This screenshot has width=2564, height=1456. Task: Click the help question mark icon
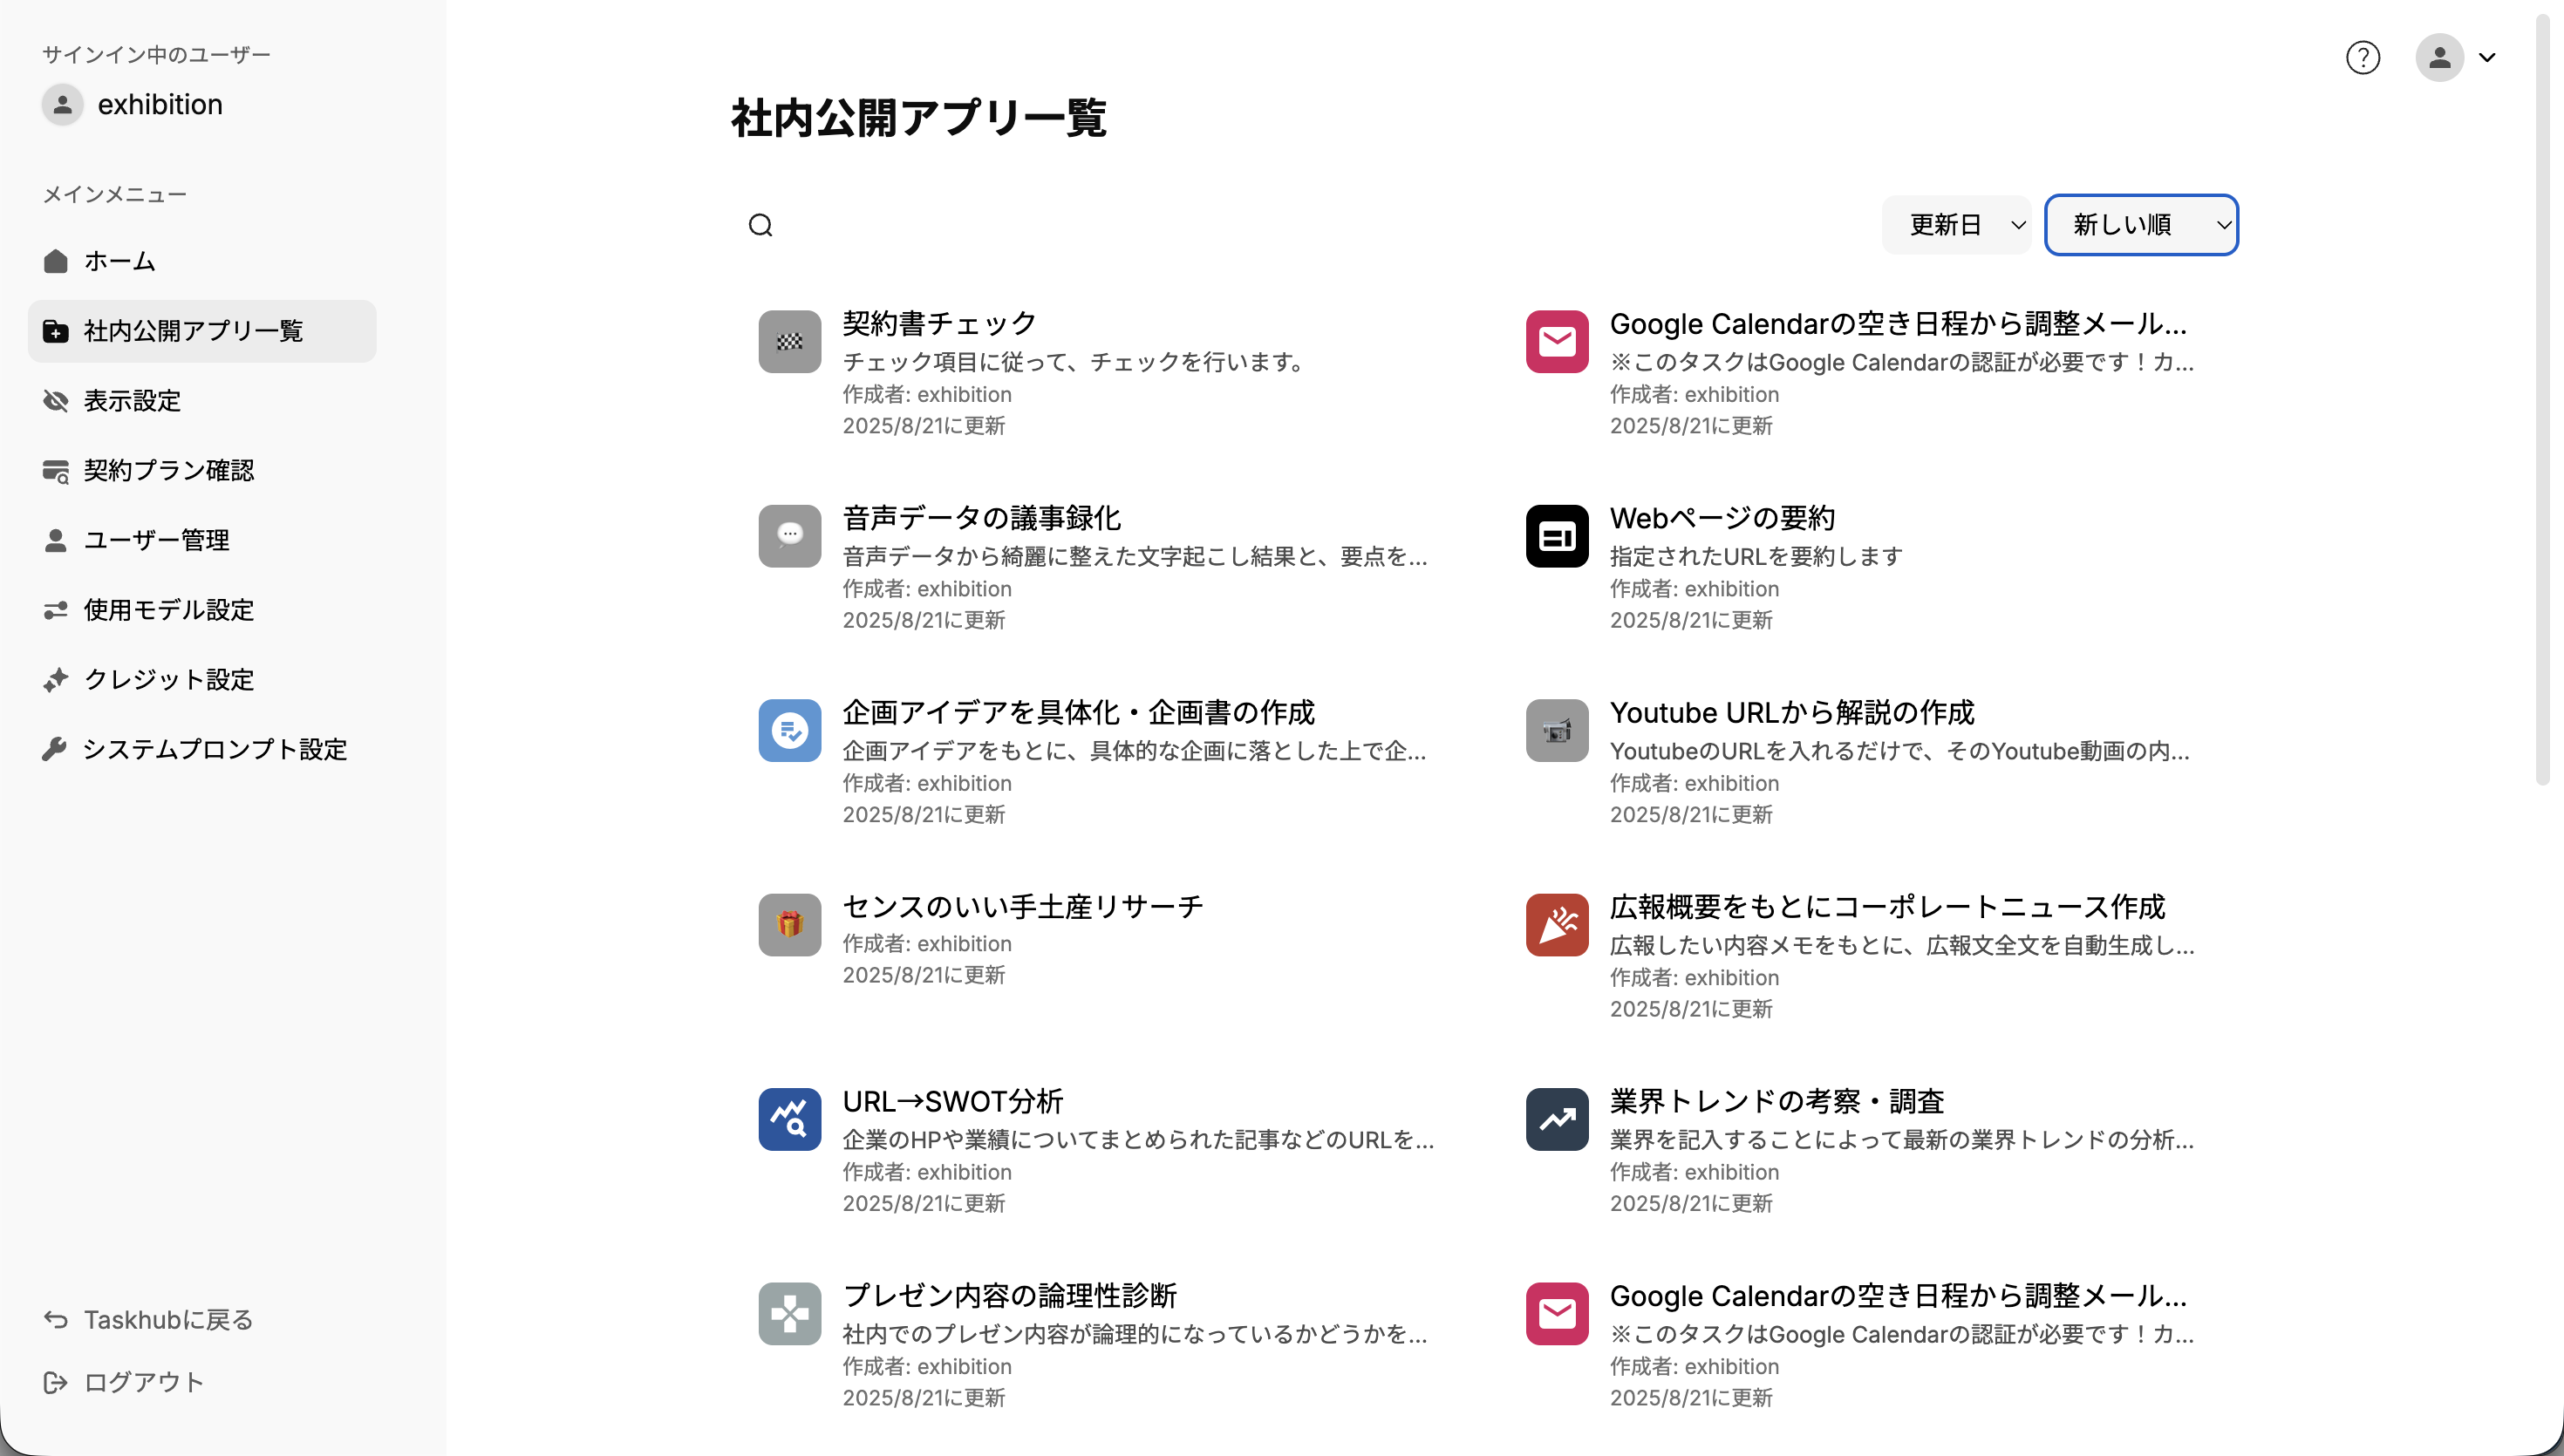pyautogui.click(x=2362, y=58)
